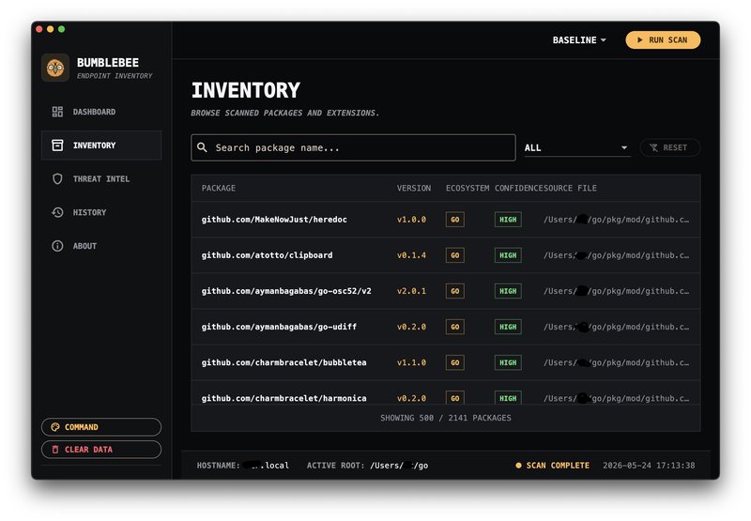Viewport: 751px width, 521px height.
Task: Click the Ecosystem column header
Action: 467,188
